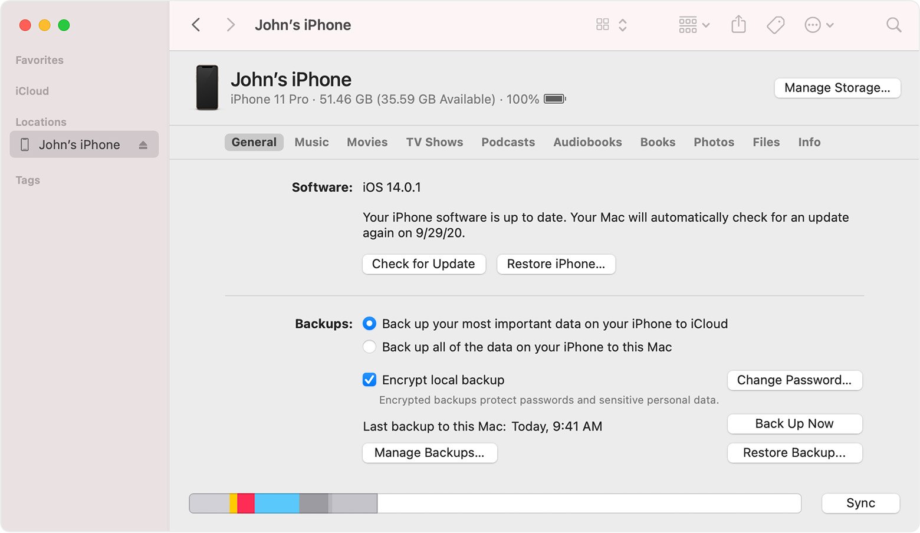
Task: Select John's iPhone in the sidebar
Action: 84,144
